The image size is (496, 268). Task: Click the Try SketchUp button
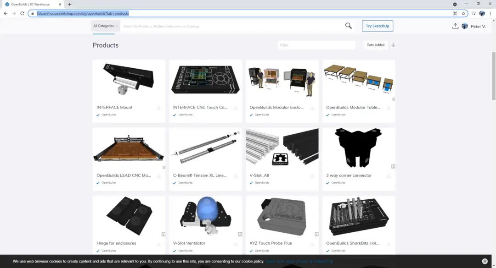point(378,26)
